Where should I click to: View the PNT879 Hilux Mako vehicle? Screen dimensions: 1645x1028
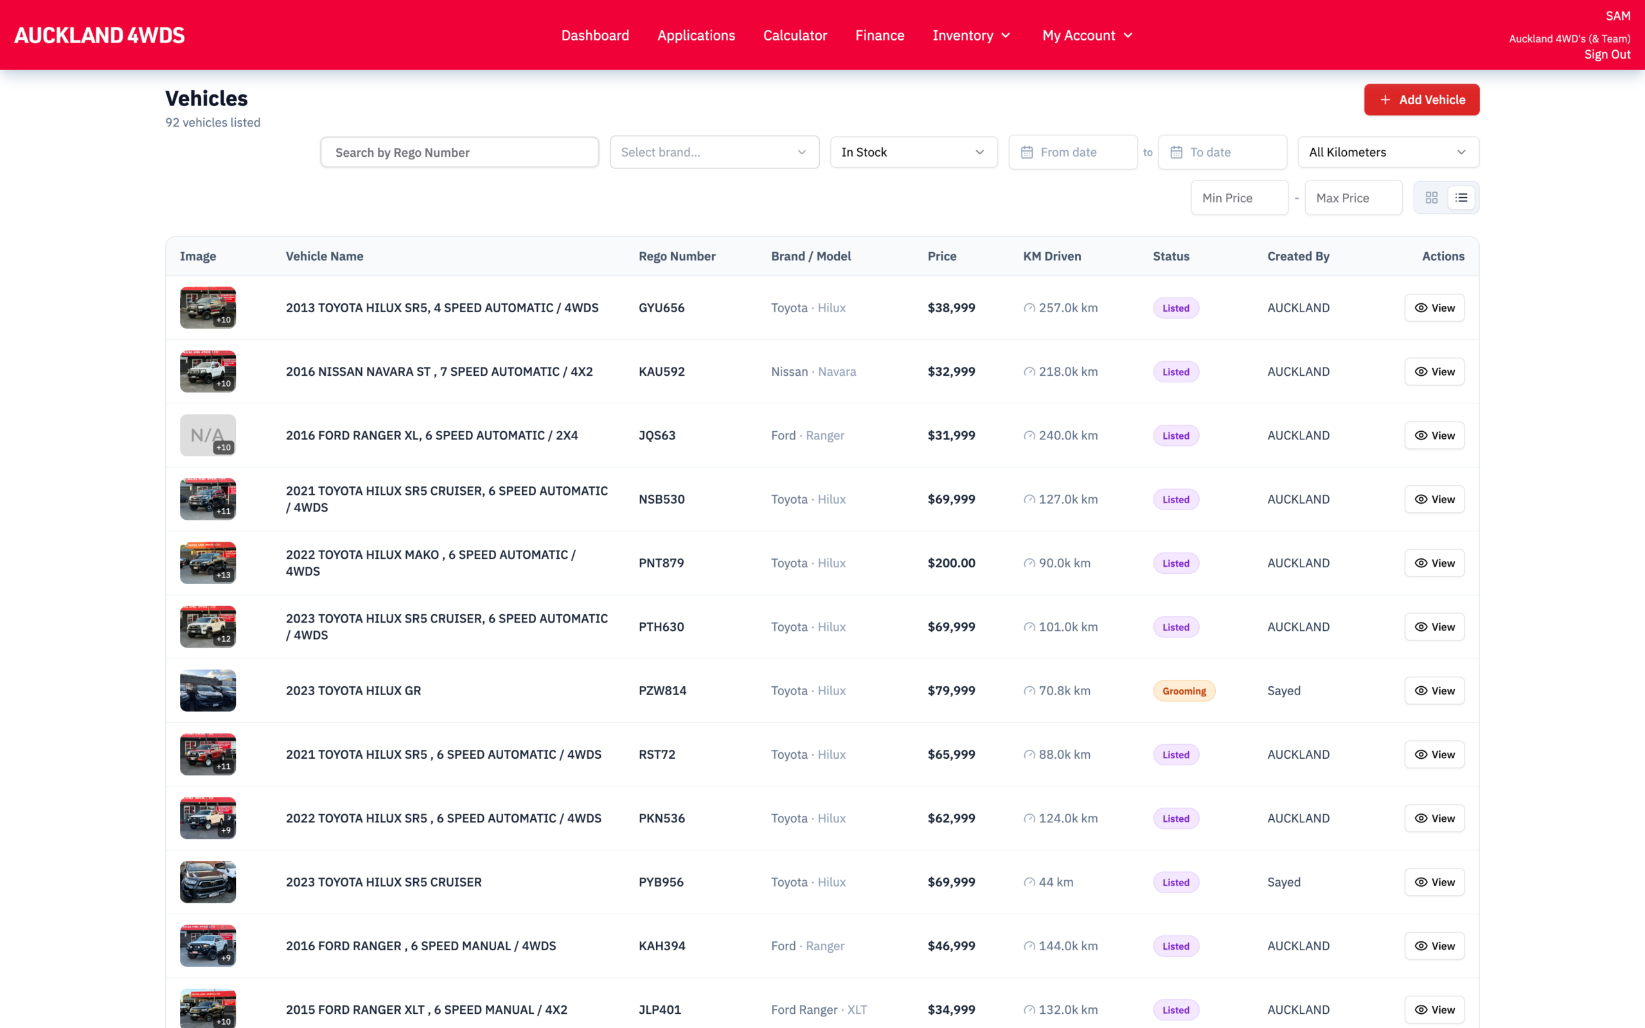click(x=1434, y=563)
